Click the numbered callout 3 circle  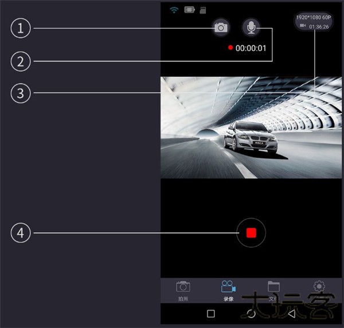pos(21,93)
